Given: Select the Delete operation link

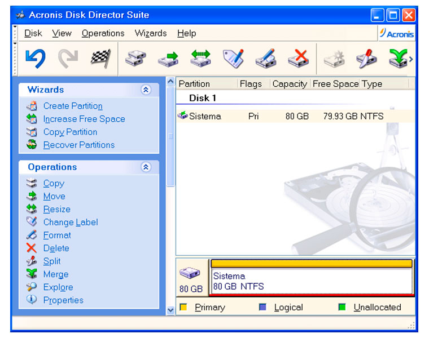Looking at the screenshot, I should click(56, 248).
